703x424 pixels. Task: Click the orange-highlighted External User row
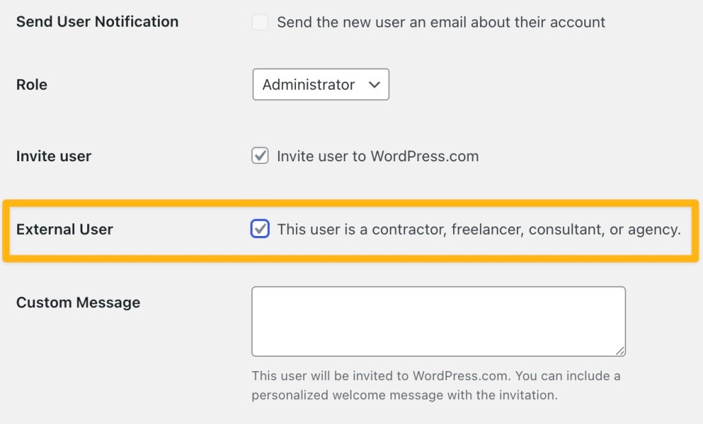pyautogui.click(x=351, y=229)
